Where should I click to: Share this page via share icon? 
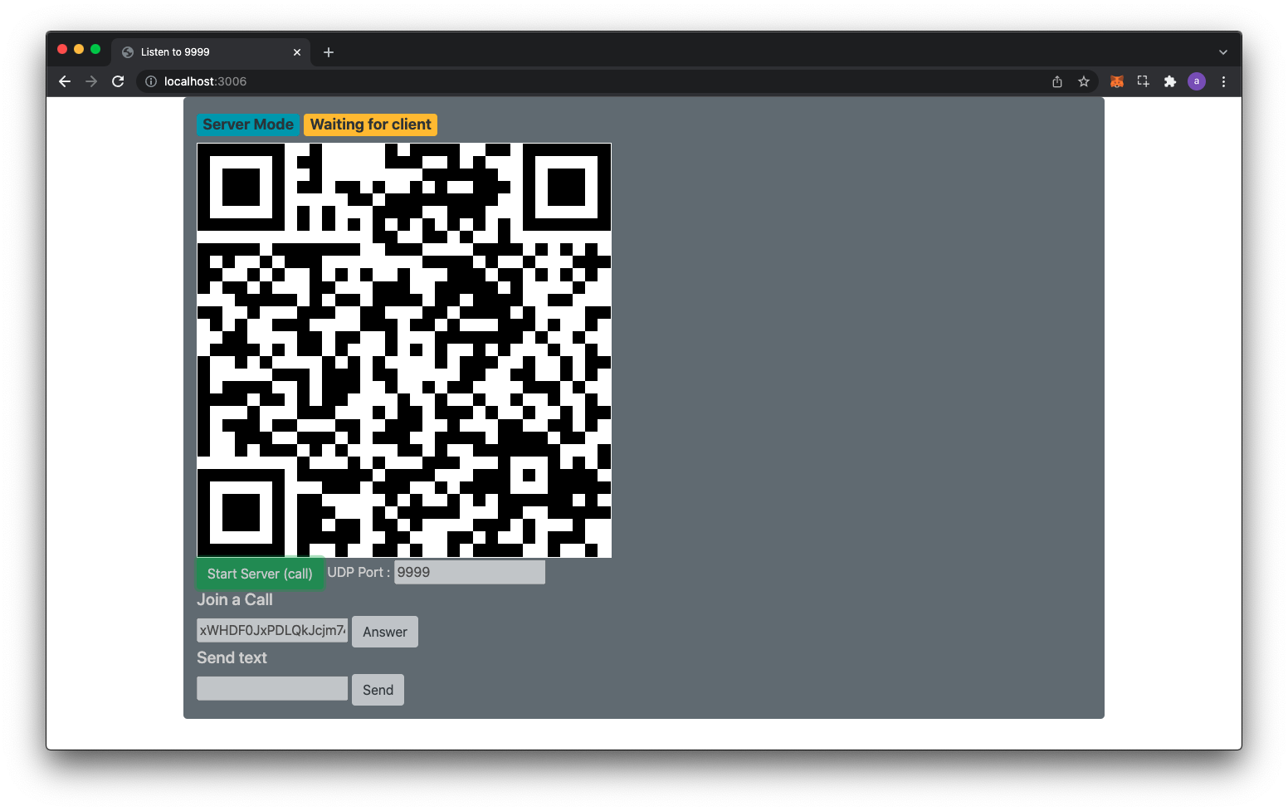tap(1057, 81)
